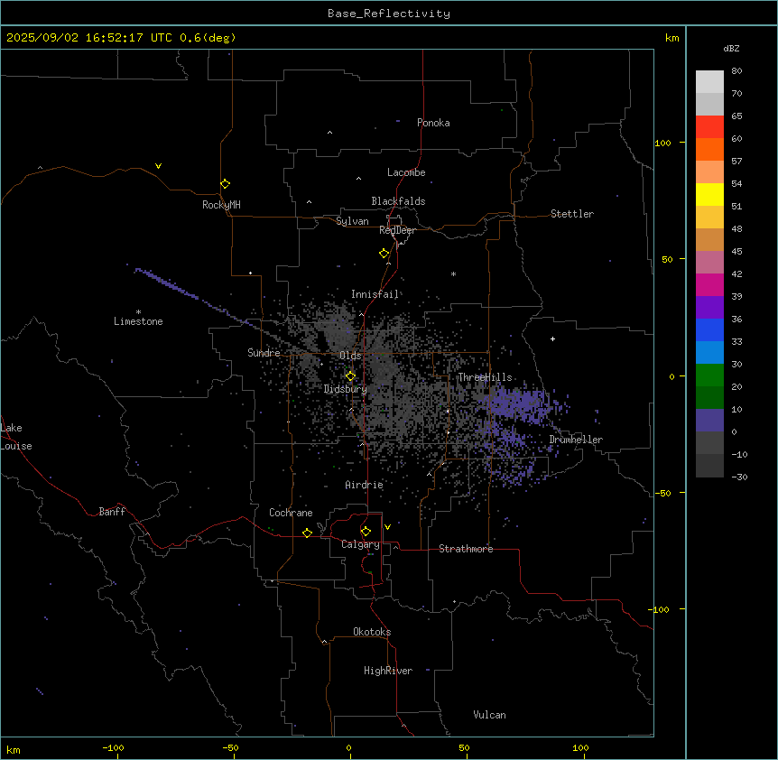
Task: Click the asterisk marker east of Innisfail
Action: tap(453, 273)
